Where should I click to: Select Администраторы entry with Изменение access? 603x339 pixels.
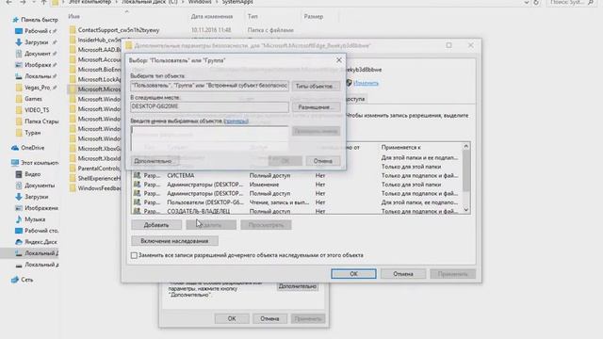click(297, 185)
